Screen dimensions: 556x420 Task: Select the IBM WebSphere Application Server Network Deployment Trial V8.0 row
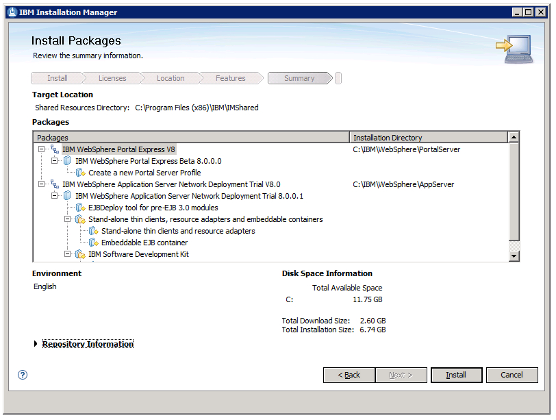pos(171,184)
